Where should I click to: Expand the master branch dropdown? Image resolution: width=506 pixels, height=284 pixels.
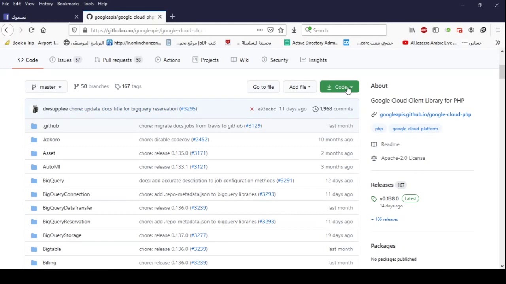point(46,87)
